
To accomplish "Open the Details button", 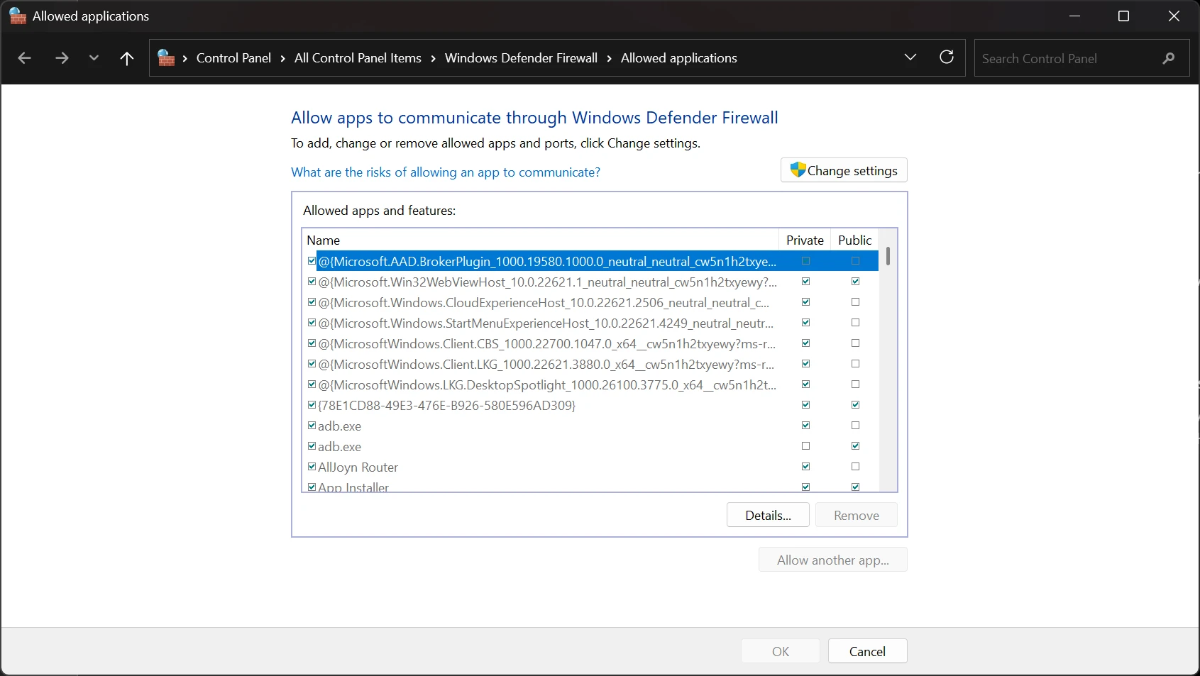I will (x=767, y=515).
